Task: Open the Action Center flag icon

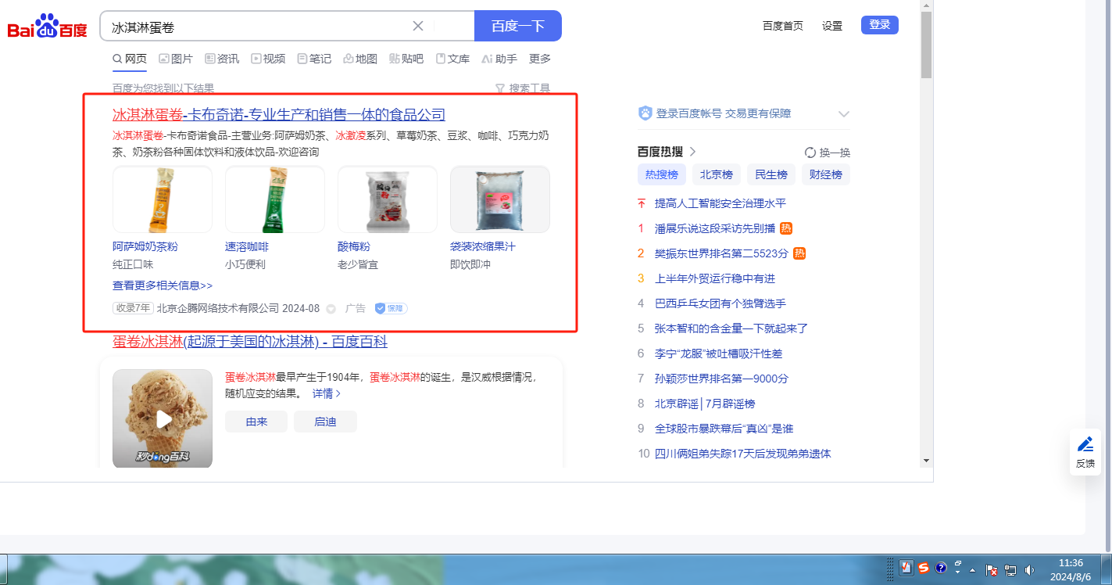Action: [x=991, y=569]
